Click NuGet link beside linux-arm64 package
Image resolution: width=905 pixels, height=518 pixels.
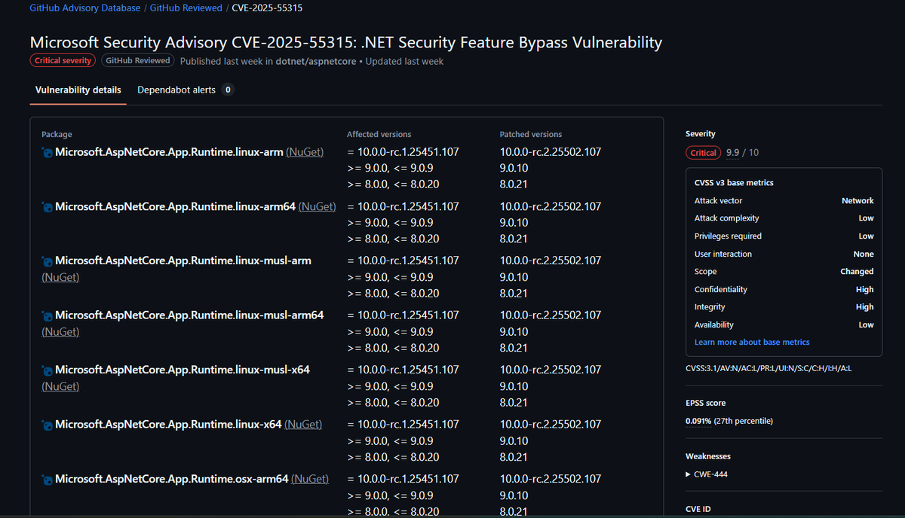point(318,206)
